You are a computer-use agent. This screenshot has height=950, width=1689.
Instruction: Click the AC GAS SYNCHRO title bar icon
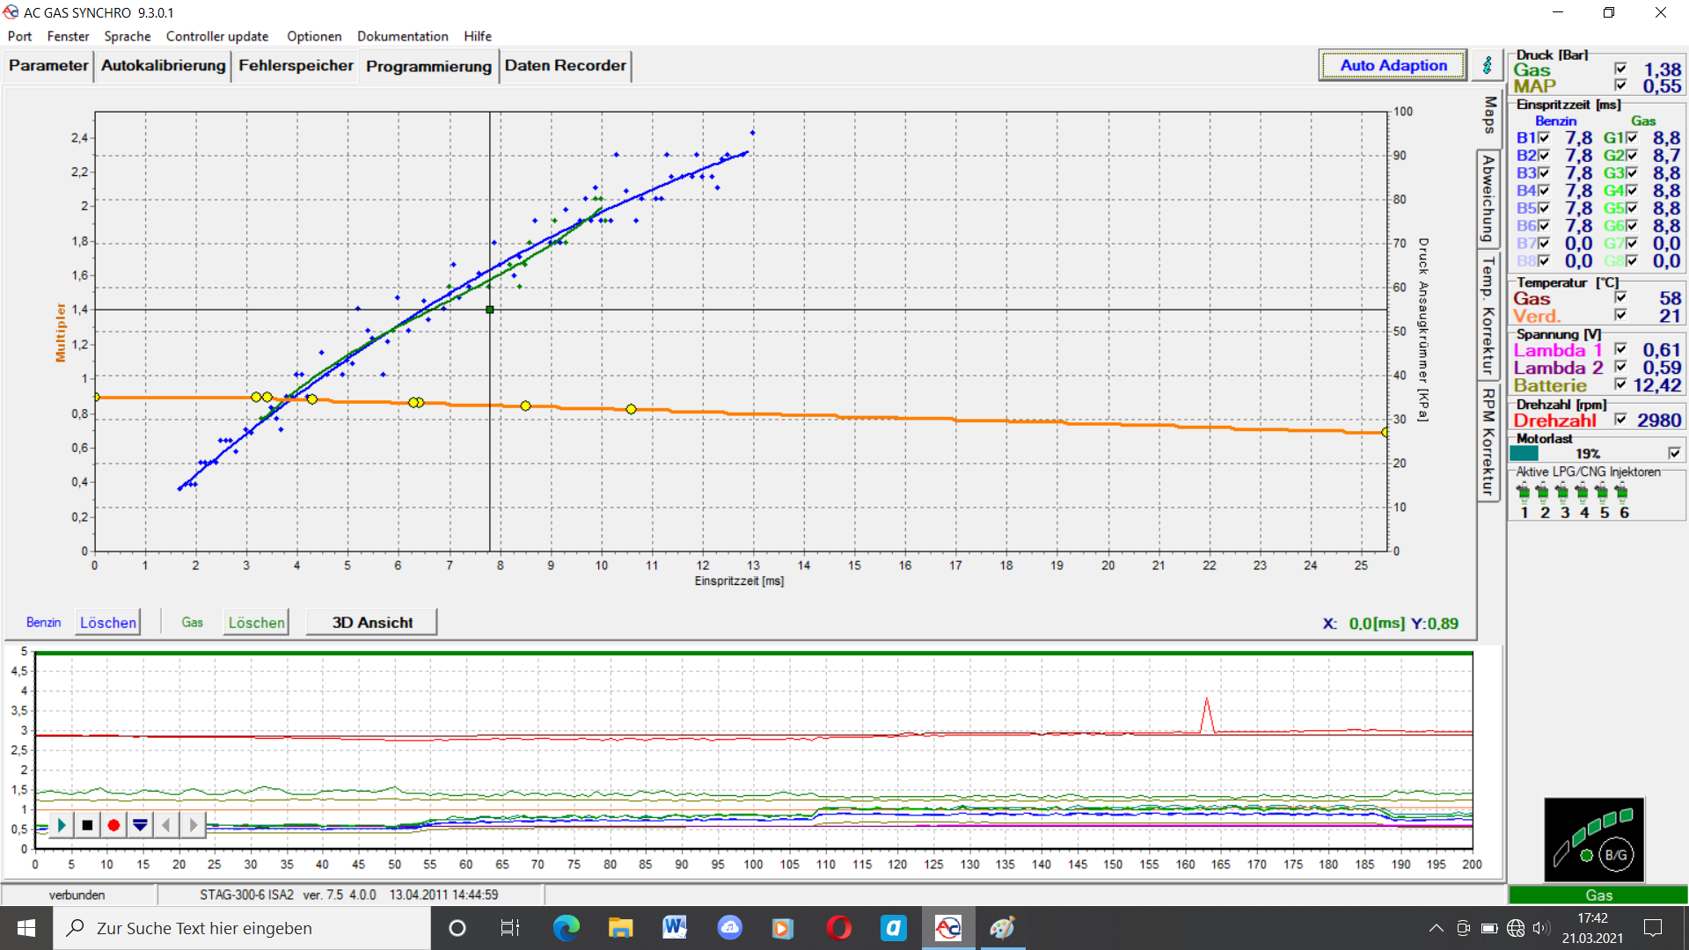click(x=11, y=12)
